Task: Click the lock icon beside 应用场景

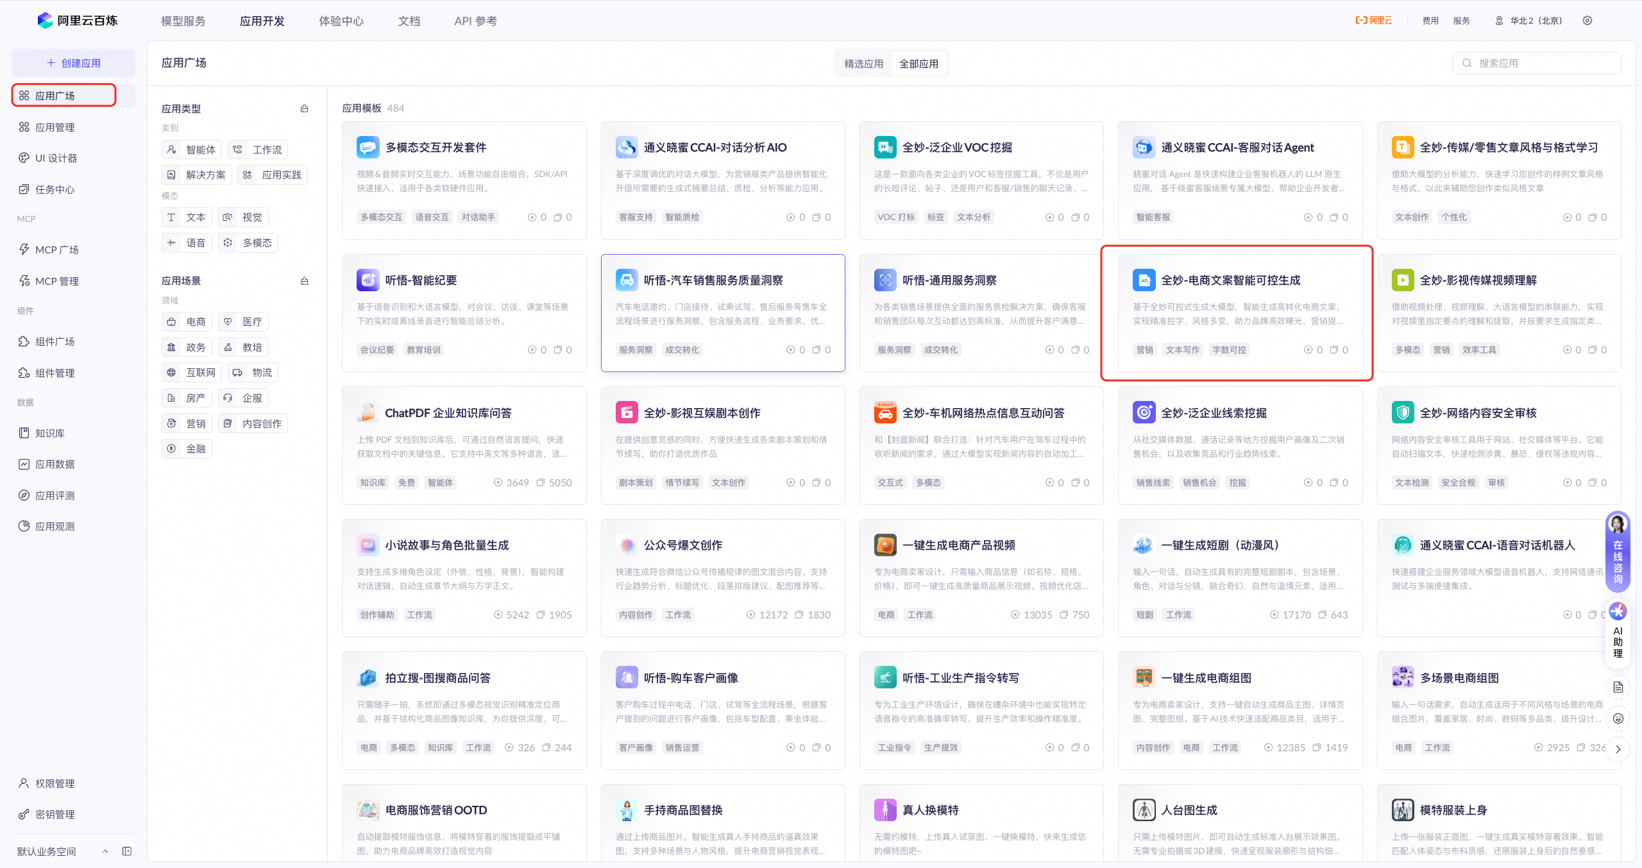Action: 305,280
